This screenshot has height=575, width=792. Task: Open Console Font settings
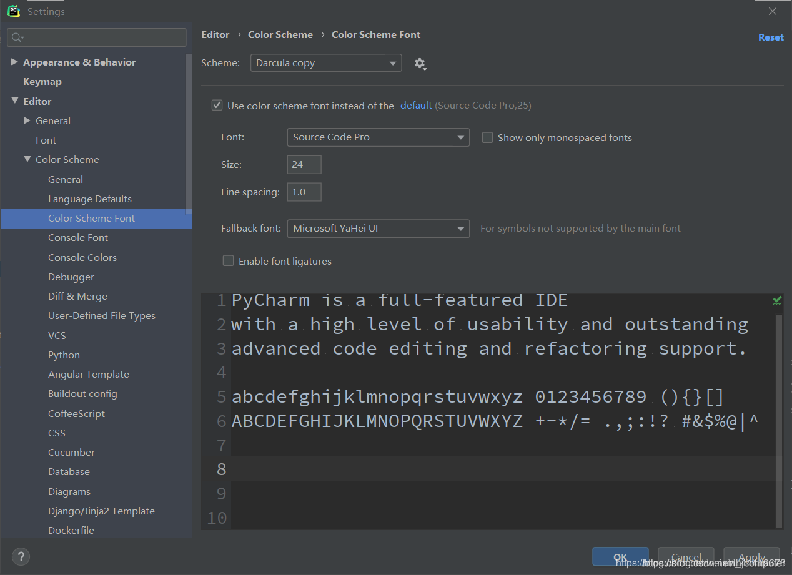pos(78,238)
